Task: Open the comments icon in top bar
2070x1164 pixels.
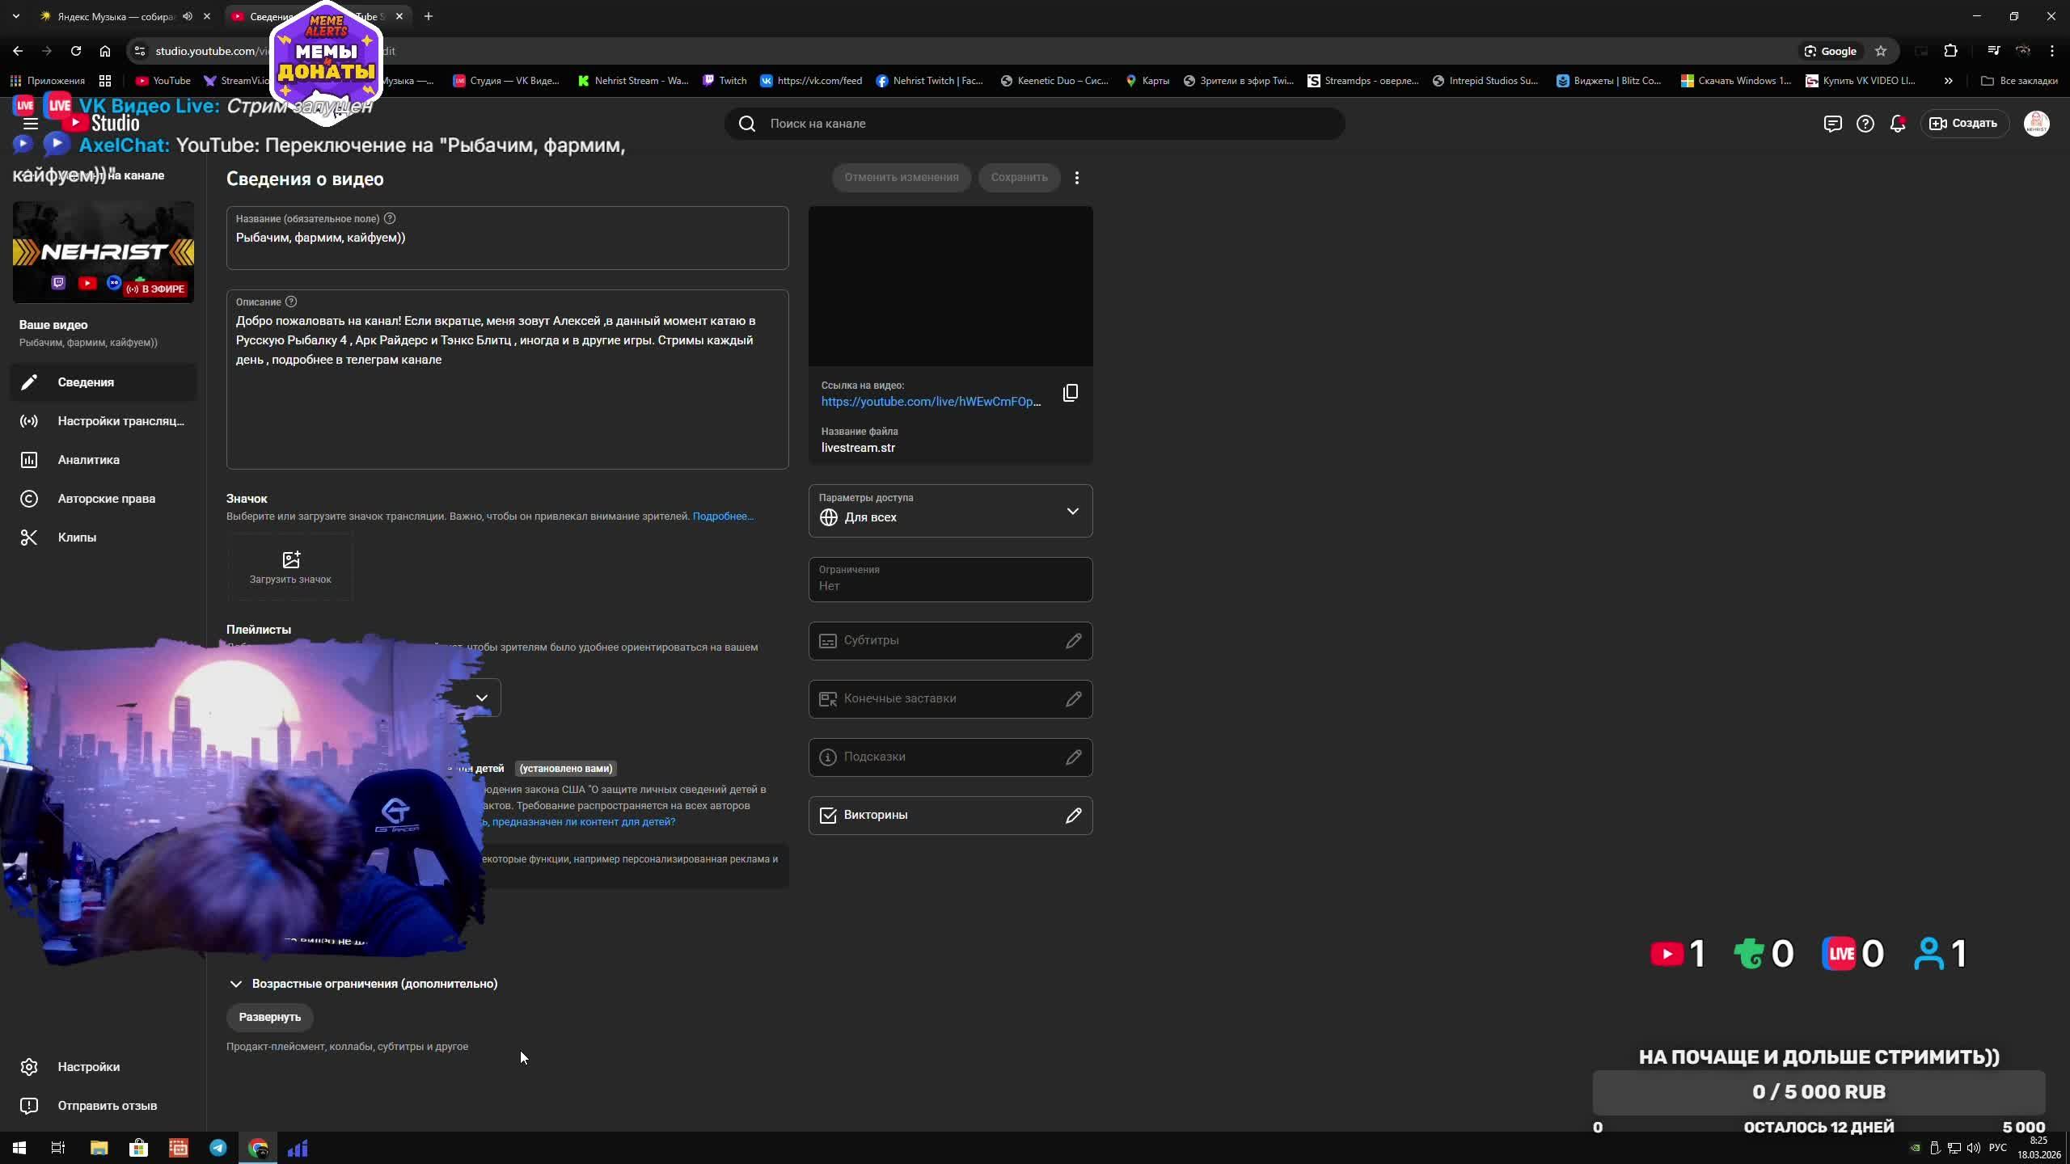Action: (1832, 124)
